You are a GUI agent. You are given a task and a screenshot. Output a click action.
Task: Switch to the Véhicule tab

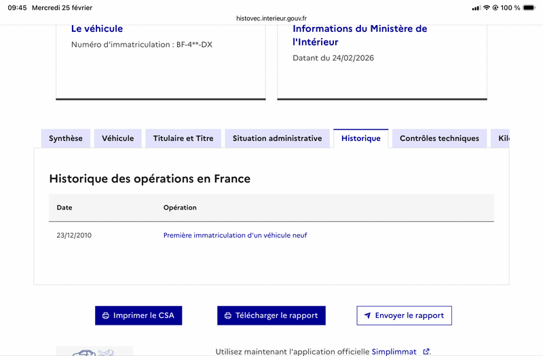[x=117, y=138]
